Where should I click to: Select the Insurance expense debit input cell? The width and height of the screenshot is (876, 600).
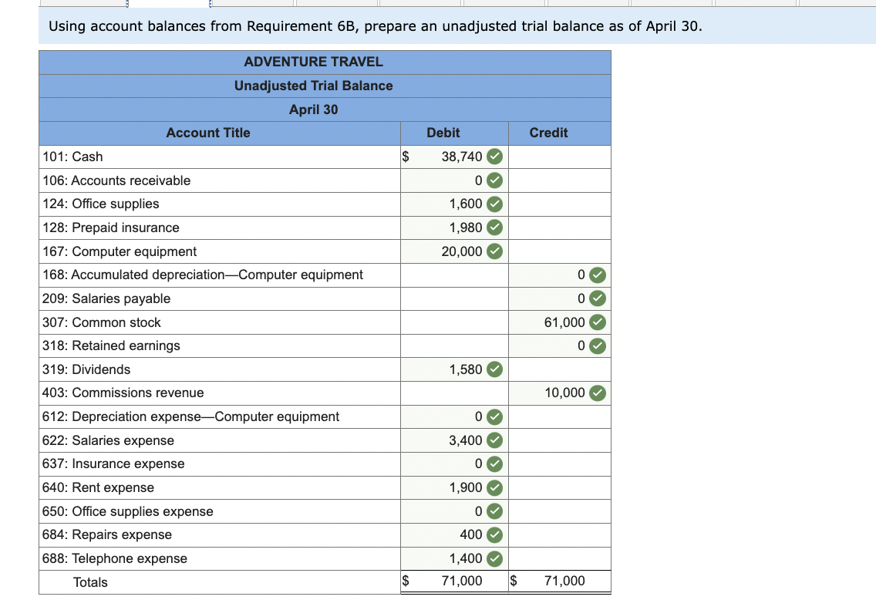coord(453,463)
